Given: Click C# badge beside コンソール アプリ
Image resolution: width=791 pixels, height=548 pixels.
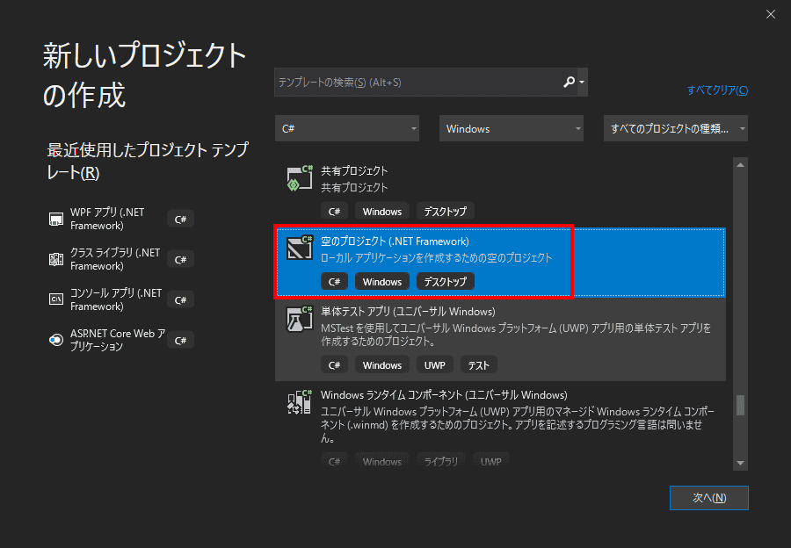Looking at the screenshot, I should click(x=180, y=300).
